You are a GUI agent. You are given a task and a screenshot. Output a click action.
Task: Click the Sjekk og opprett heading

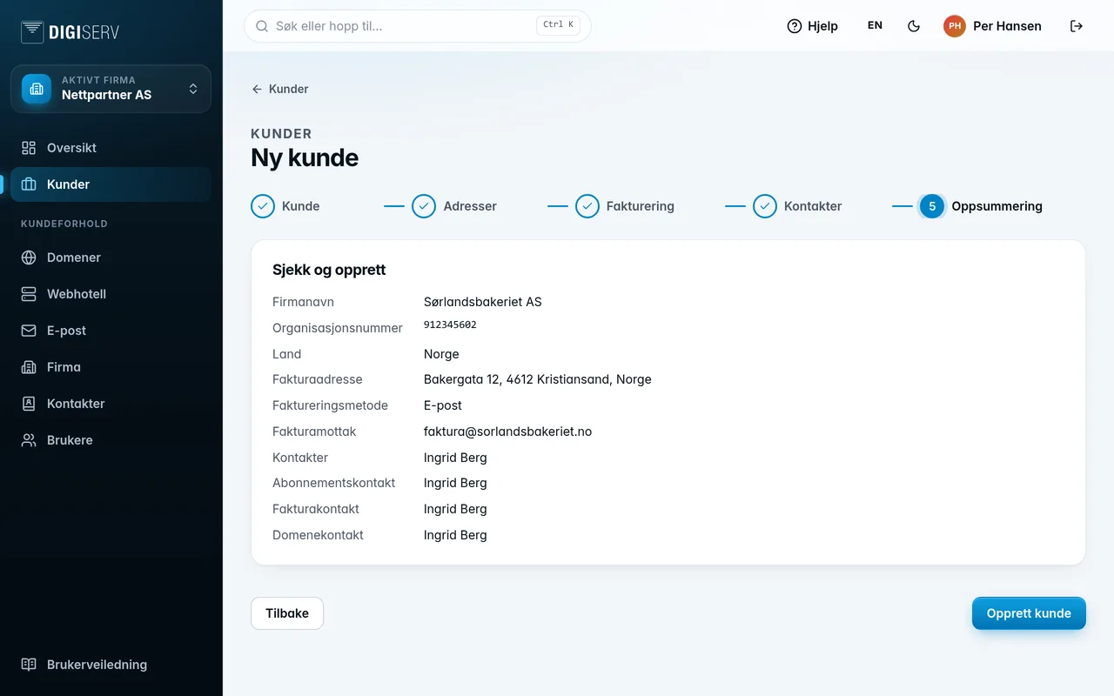coord(329,270)
